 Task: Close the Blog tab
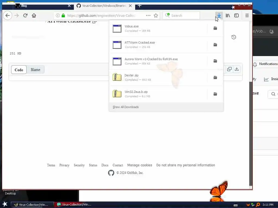[x=69, y=6]
